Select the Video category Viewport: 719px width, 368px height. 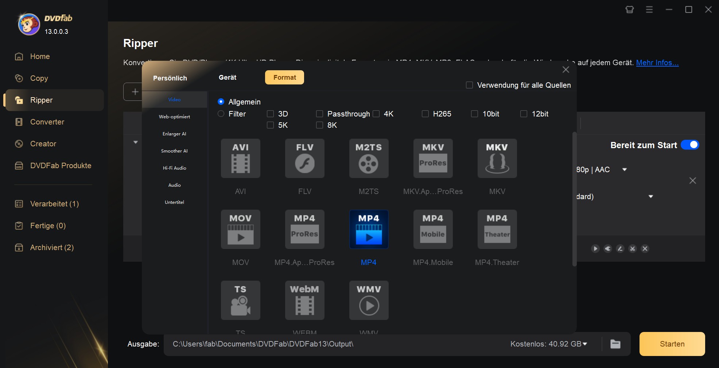click(174, 100)
